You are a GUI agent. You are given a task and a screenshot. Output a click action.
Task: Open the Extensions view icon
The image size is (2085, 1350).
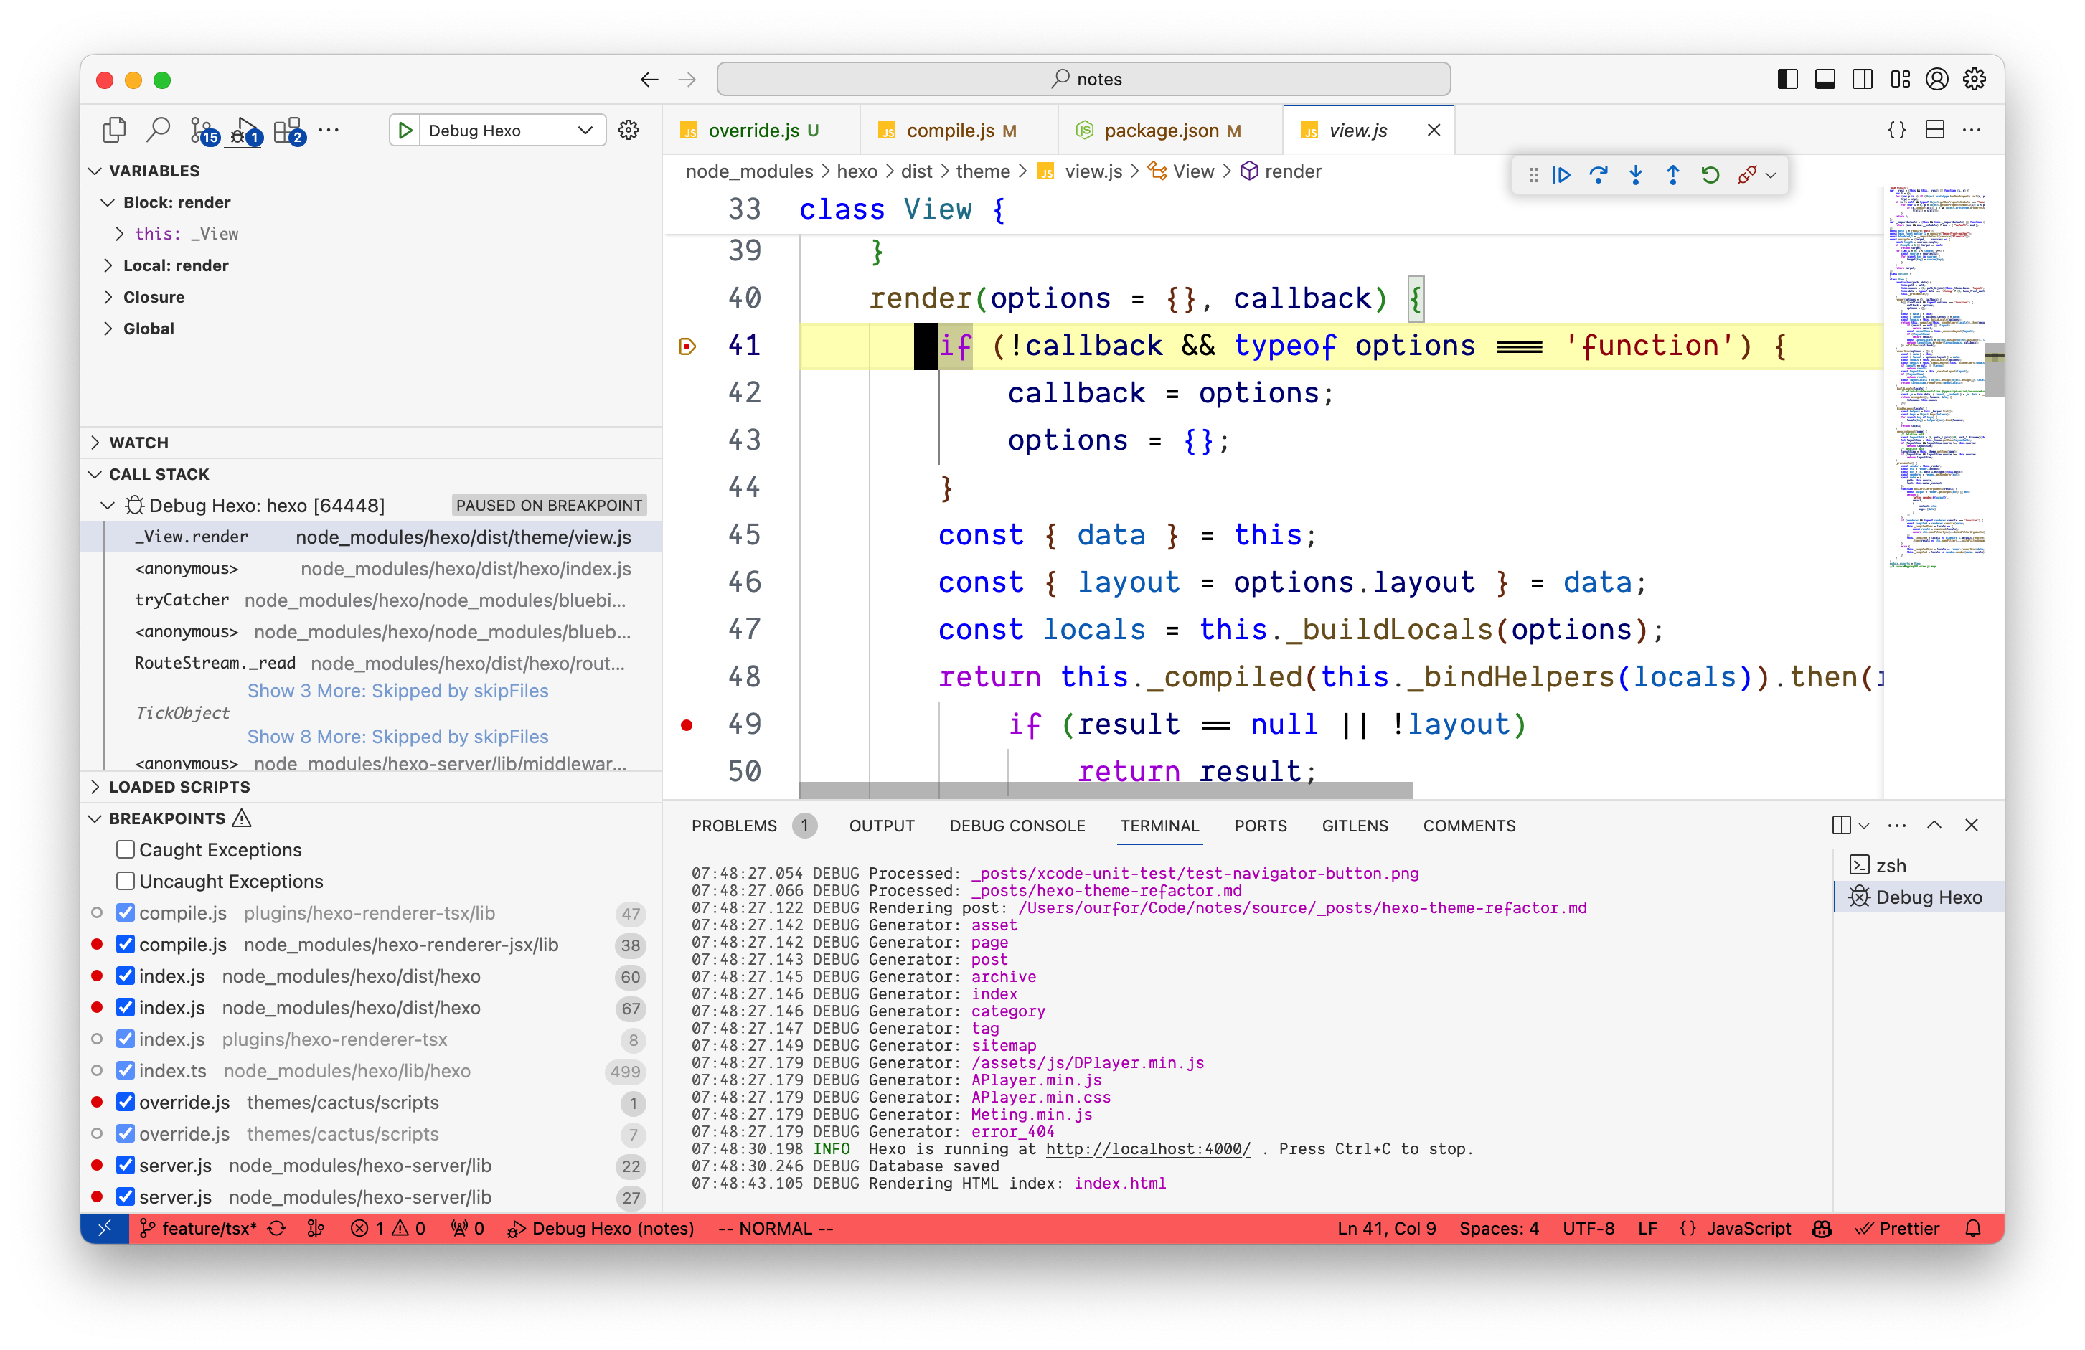click(x=288, y=131)
